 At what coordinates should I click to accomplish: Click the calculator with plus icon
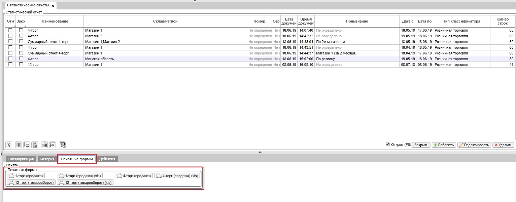click(x=35, y=145)
